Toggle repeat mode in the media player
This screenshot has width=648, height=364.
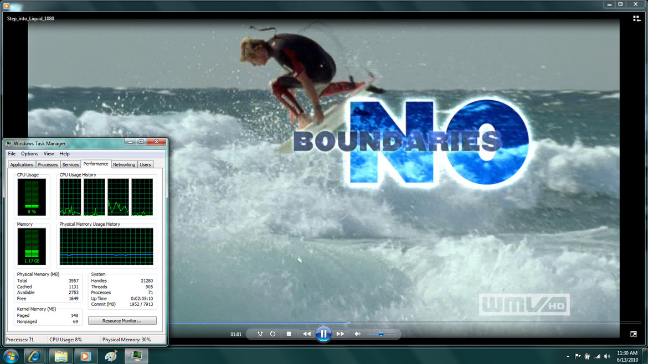tap(272, 334)
